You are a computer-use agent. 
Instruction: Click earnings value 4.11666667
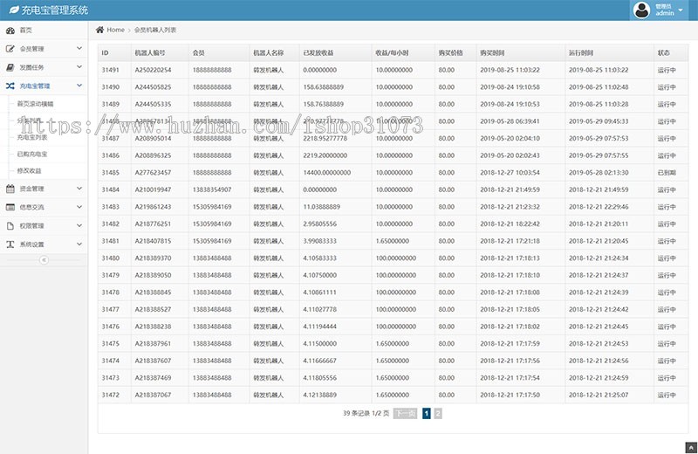point(319,361)
